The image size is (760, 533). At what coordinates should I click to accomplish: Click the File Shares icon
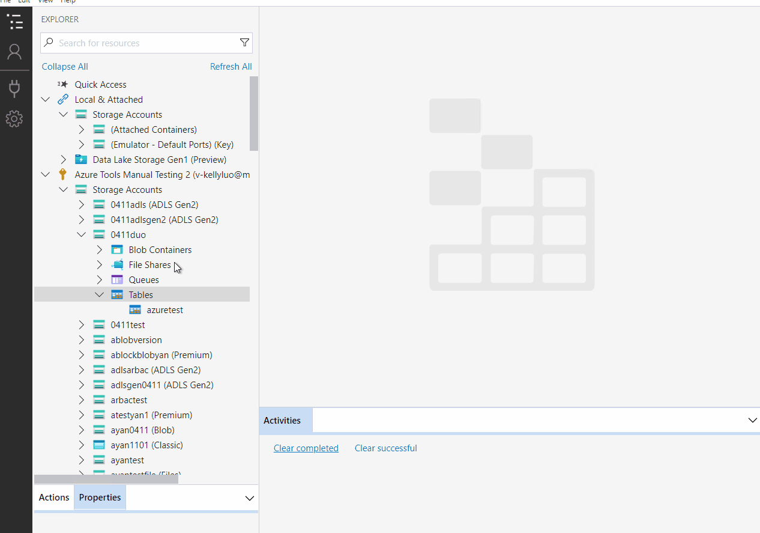point(117,265)
